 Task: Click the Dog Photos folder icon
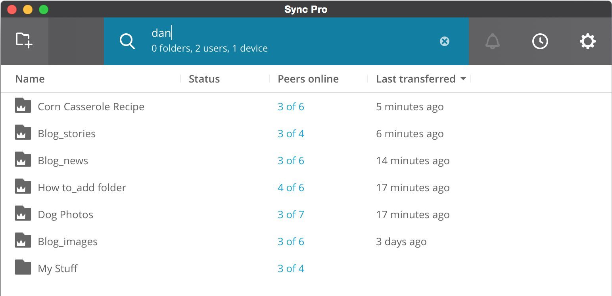click(x=23, y=214)
